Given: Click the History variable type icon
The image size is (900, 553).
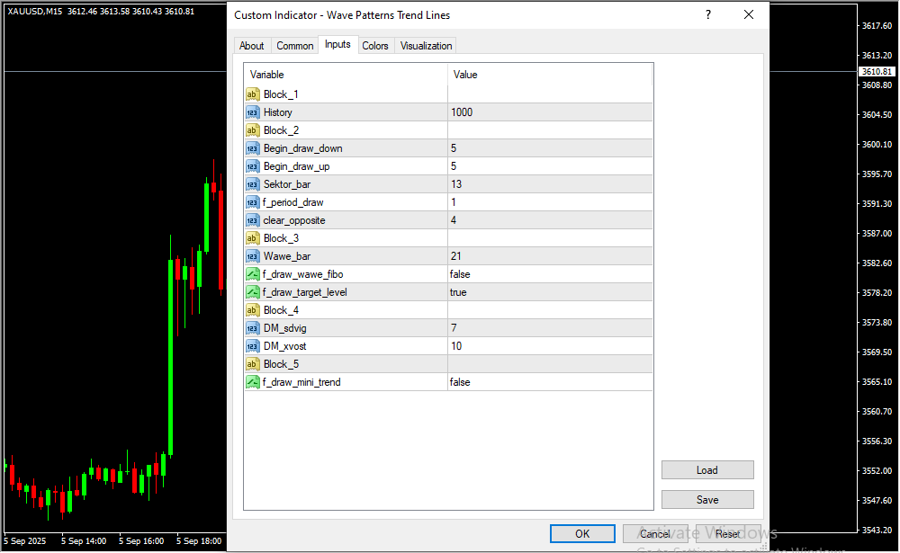Looking at the screenshot, I should pos(253,112).
